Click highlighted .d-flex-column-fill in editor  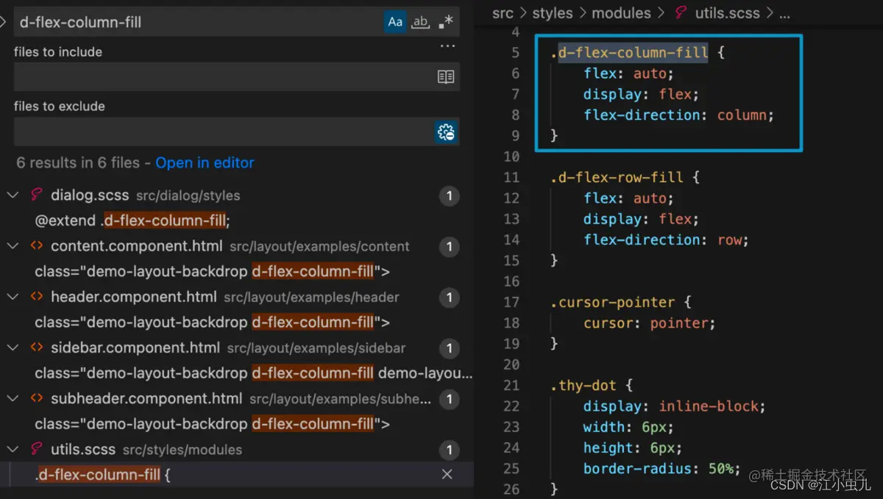(x=633, y=53)
